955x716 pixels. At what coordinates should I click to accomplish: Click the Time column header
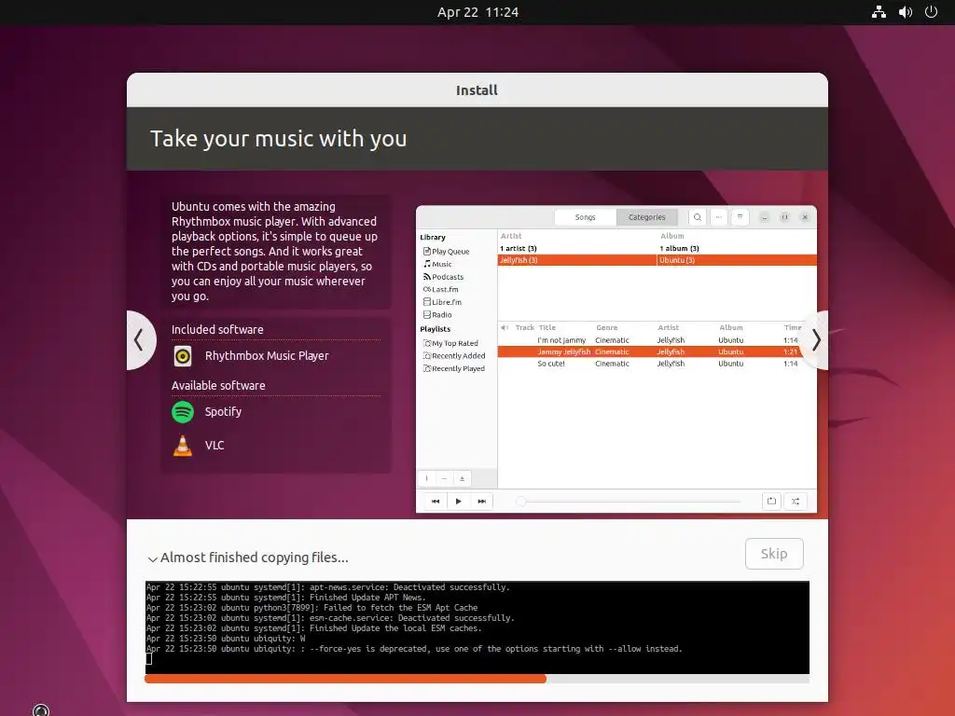pos(793,327)
